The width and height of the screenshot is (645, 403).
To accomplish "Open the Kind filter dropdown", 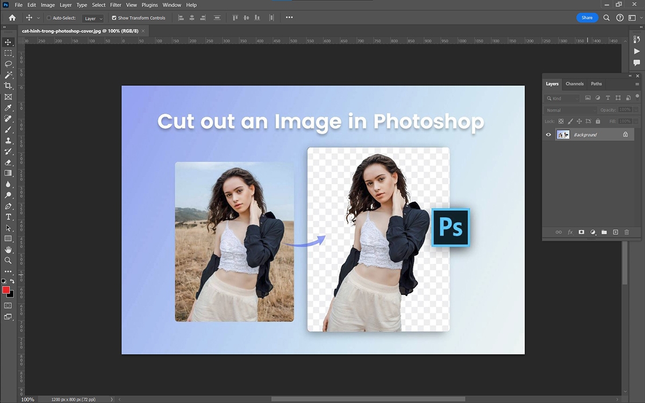I will tap(563, 98).
